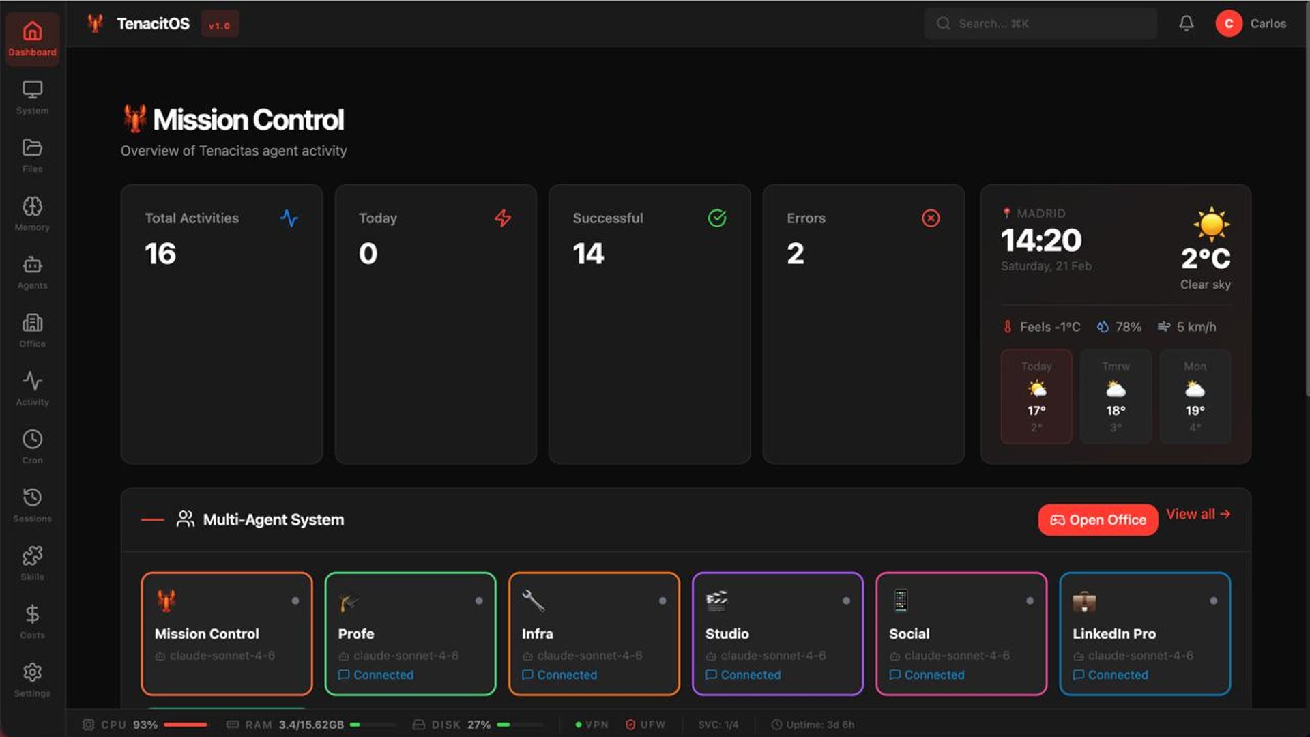Select the Infra agent card
Screen dimensions: 1310x737
(594, 633)
